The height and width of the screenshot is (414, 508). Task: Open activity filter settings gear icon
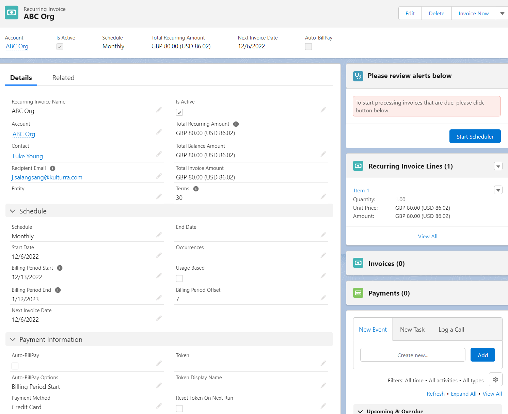coord(495,380)
